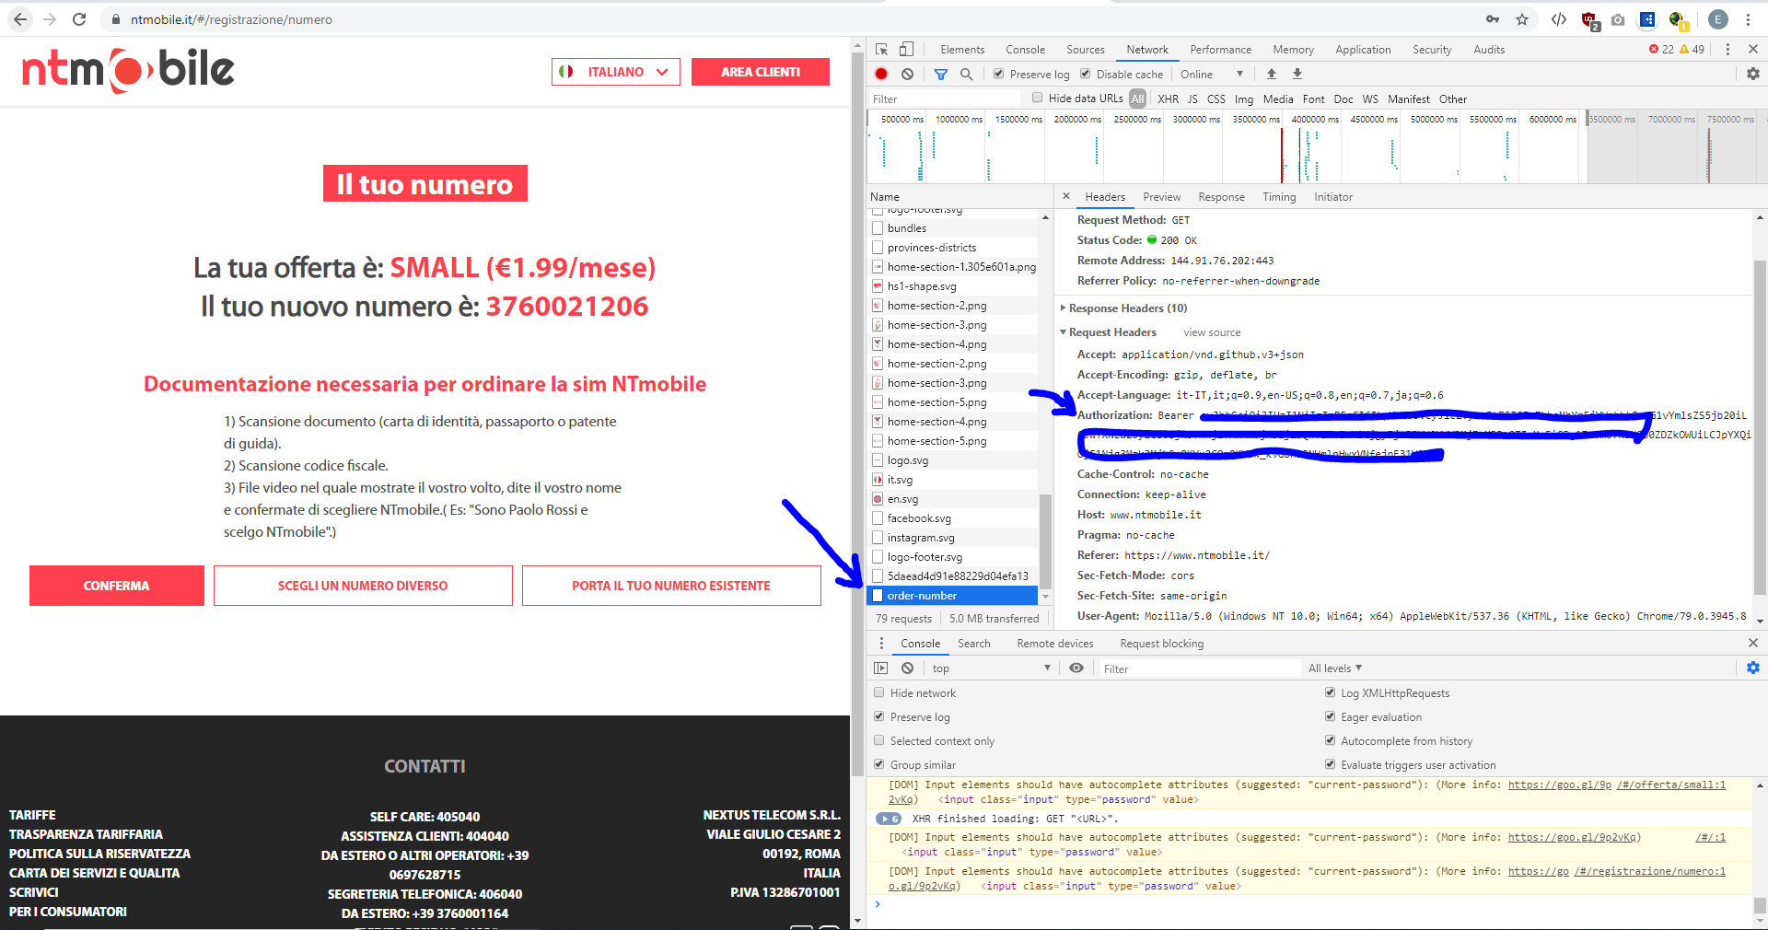
Task: Click the yellow warning count badge
Action: [1692, 50]
